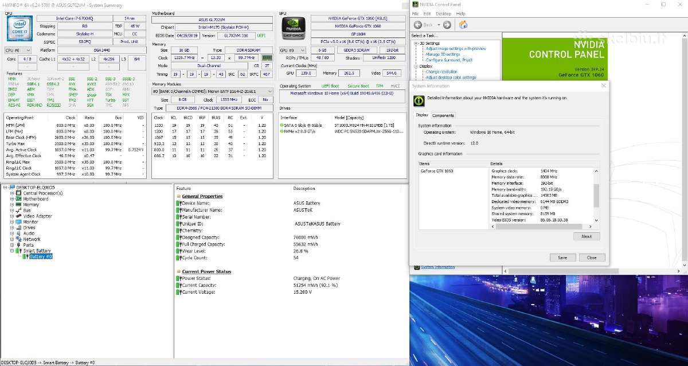The width and height of the screenshot is (688, 366).
Task: Click the DESKTOP-ELQJ0D5 computer icon
Action: (12, 188)
